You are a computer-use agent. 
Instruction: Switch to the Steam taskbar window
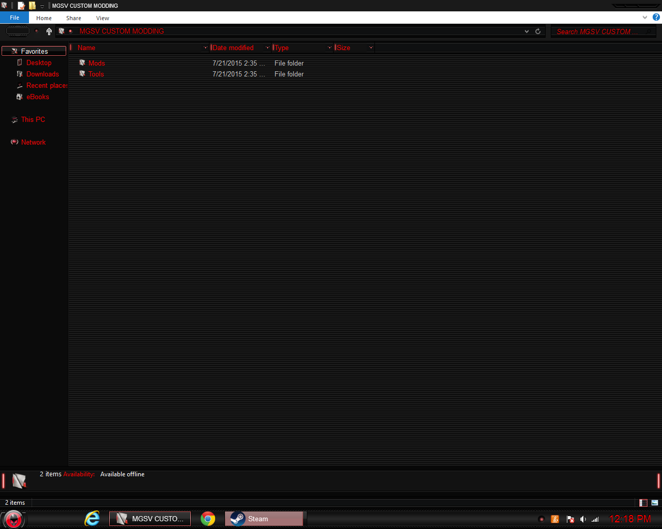pos(264,519)
